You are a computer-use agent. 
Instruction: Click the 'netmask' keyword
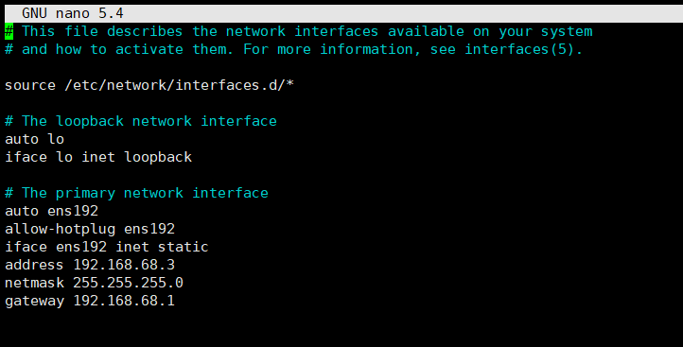pyautogui.click(x=34, y=283)
